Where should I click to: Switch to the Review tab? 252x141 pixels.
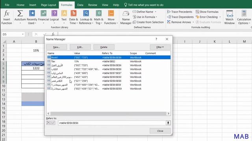tap(93, 5)
